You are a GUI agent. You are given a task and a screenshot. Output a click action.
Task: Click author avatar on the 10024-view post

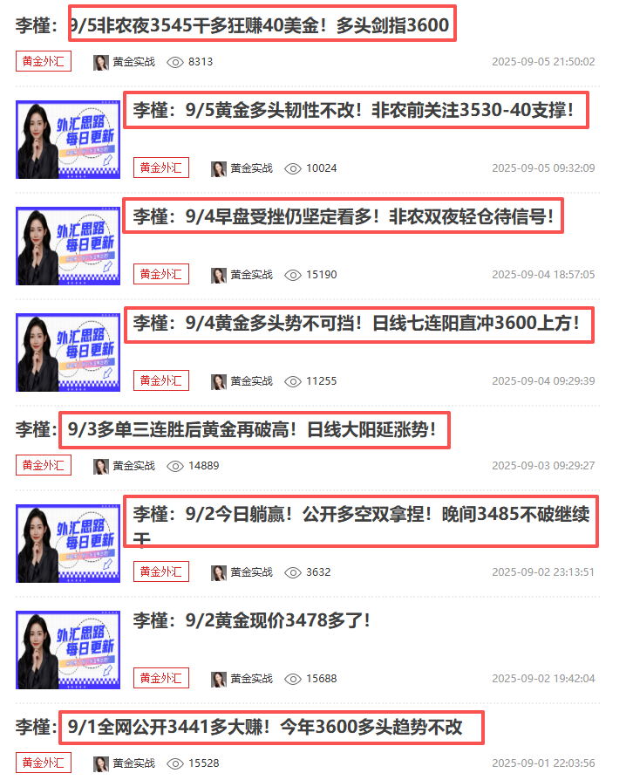pyautogui.click(x=219, y=168)
